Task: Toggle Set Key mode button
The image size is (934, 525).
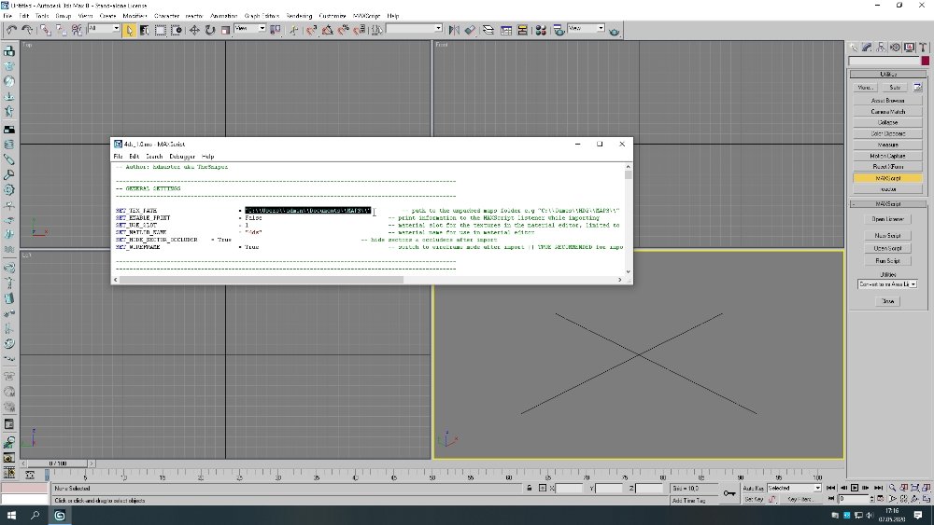Action: [x=754, y=500]
